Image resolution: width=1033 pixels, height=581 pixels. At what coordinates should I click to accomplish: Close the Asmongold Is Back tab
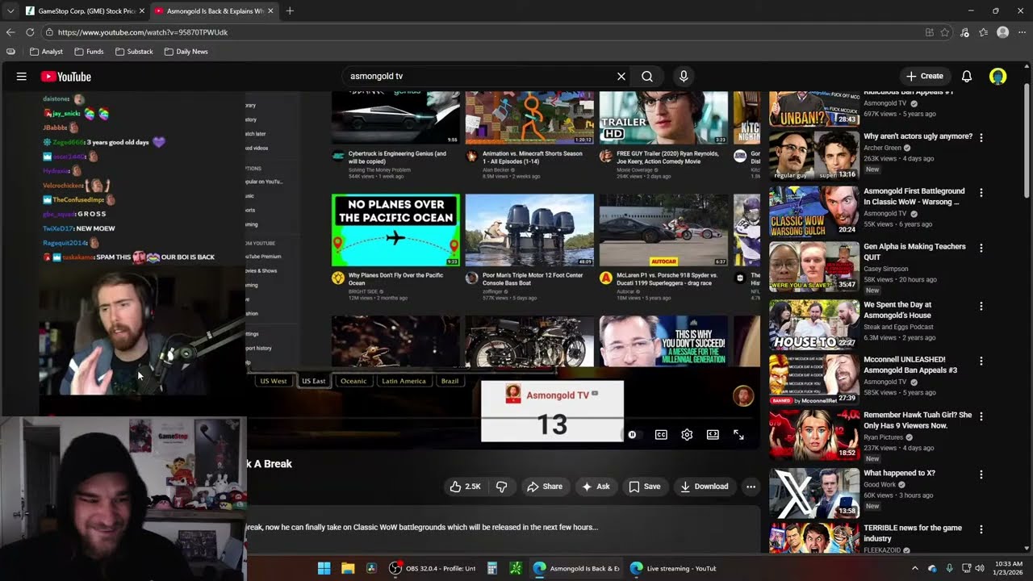pyautogui.click(x=270, y=10)
